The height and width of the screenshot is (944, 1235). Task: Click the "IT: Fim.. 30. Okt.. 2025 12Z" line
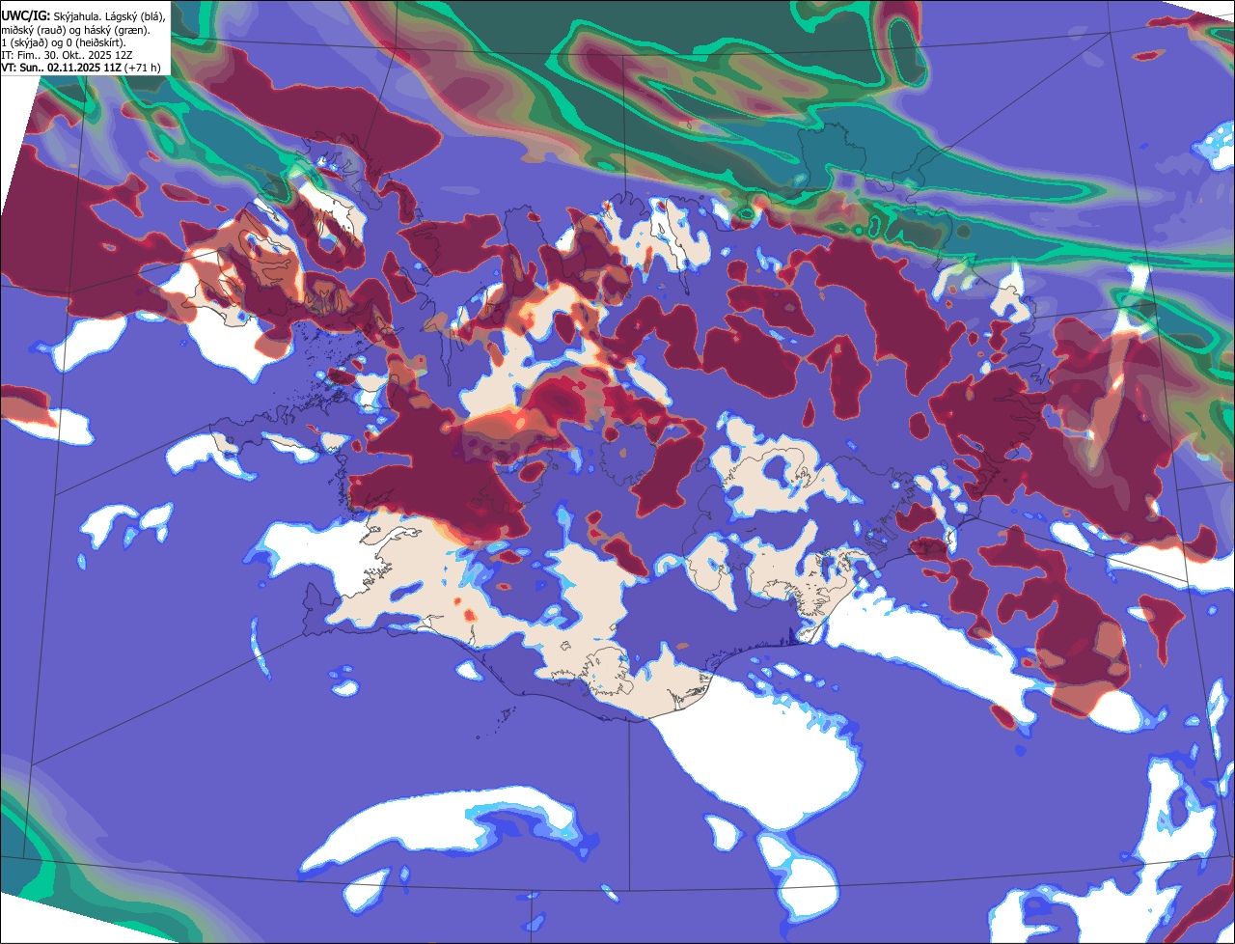coord(67,56)
